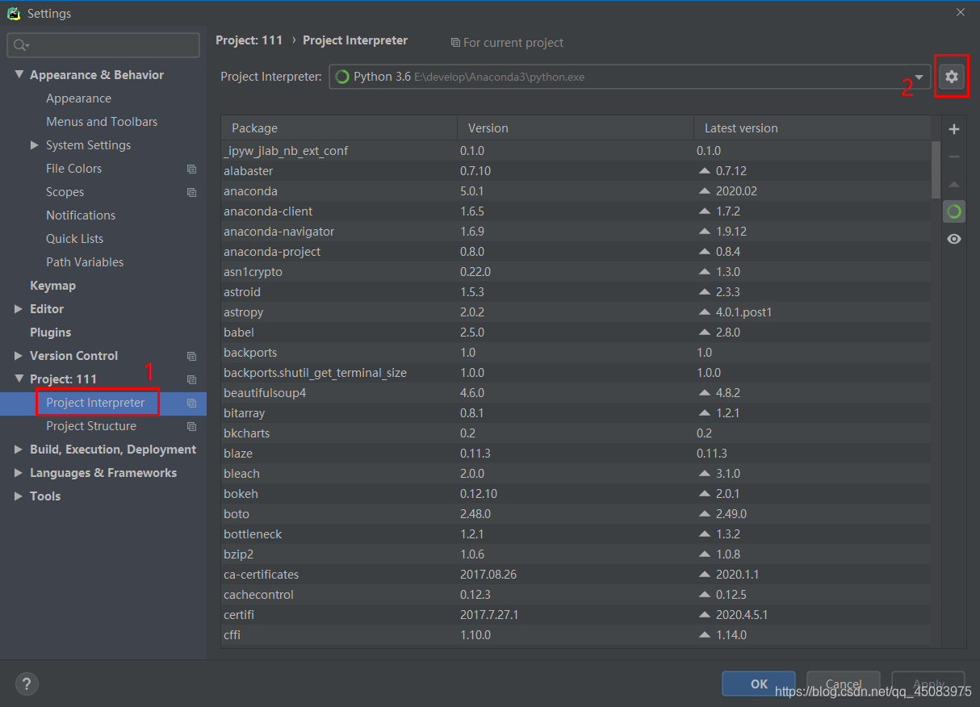
Task: Sort by Version column header
Action: tap(576, 128)
